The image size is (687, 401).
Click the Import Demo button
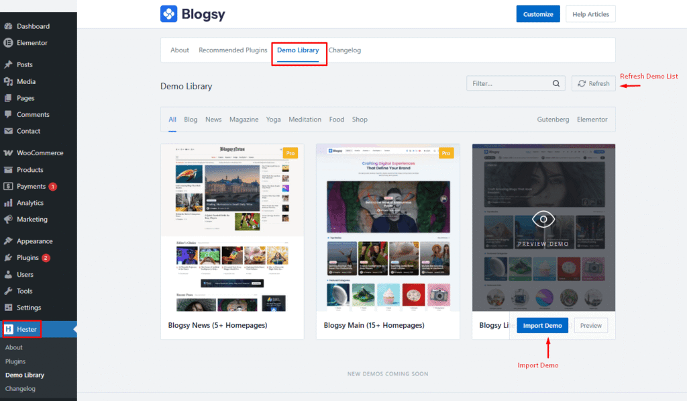coord(542,326)
